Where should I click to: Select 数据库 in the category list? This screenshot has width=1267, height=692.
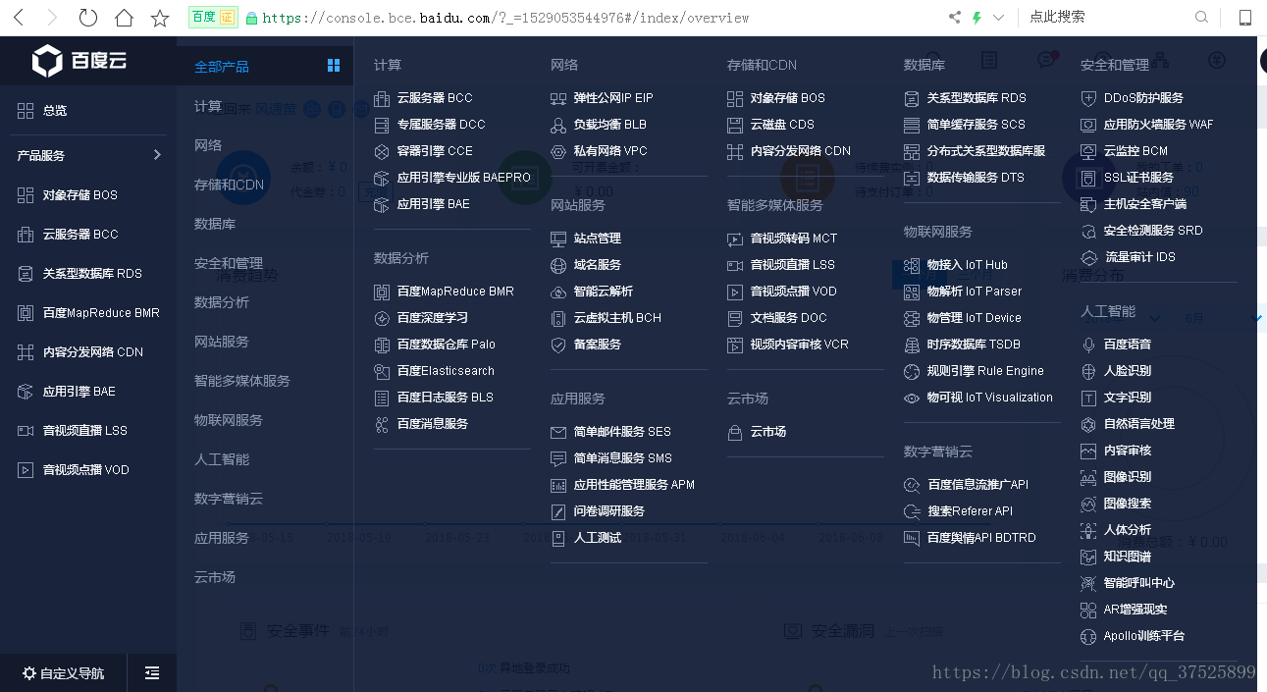(x=215, y=224)
